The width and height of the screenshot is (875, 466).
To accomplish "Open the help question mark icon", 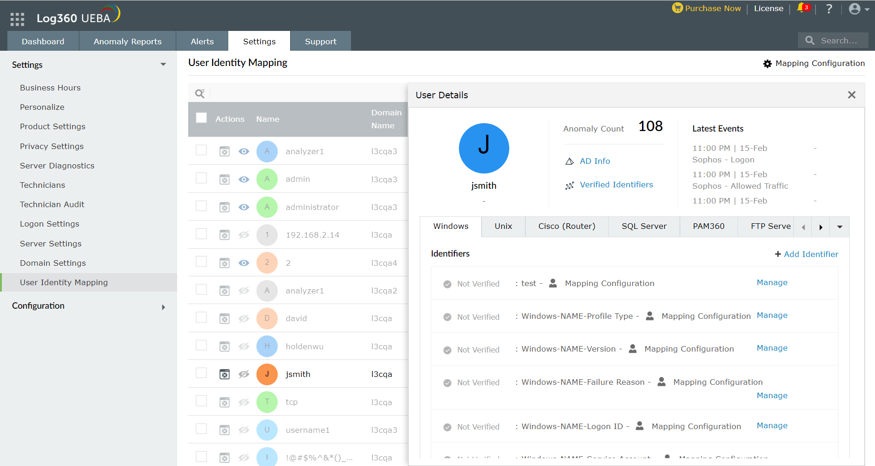I will pos(829,8).
